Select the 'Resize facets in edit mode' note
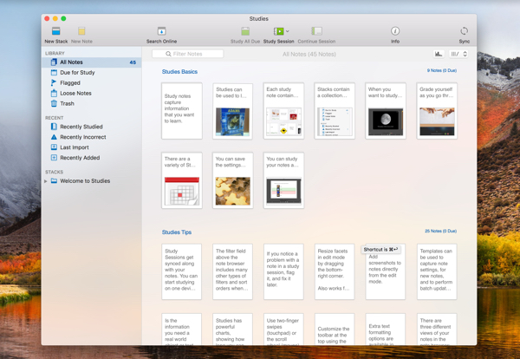 click(335, 271)
